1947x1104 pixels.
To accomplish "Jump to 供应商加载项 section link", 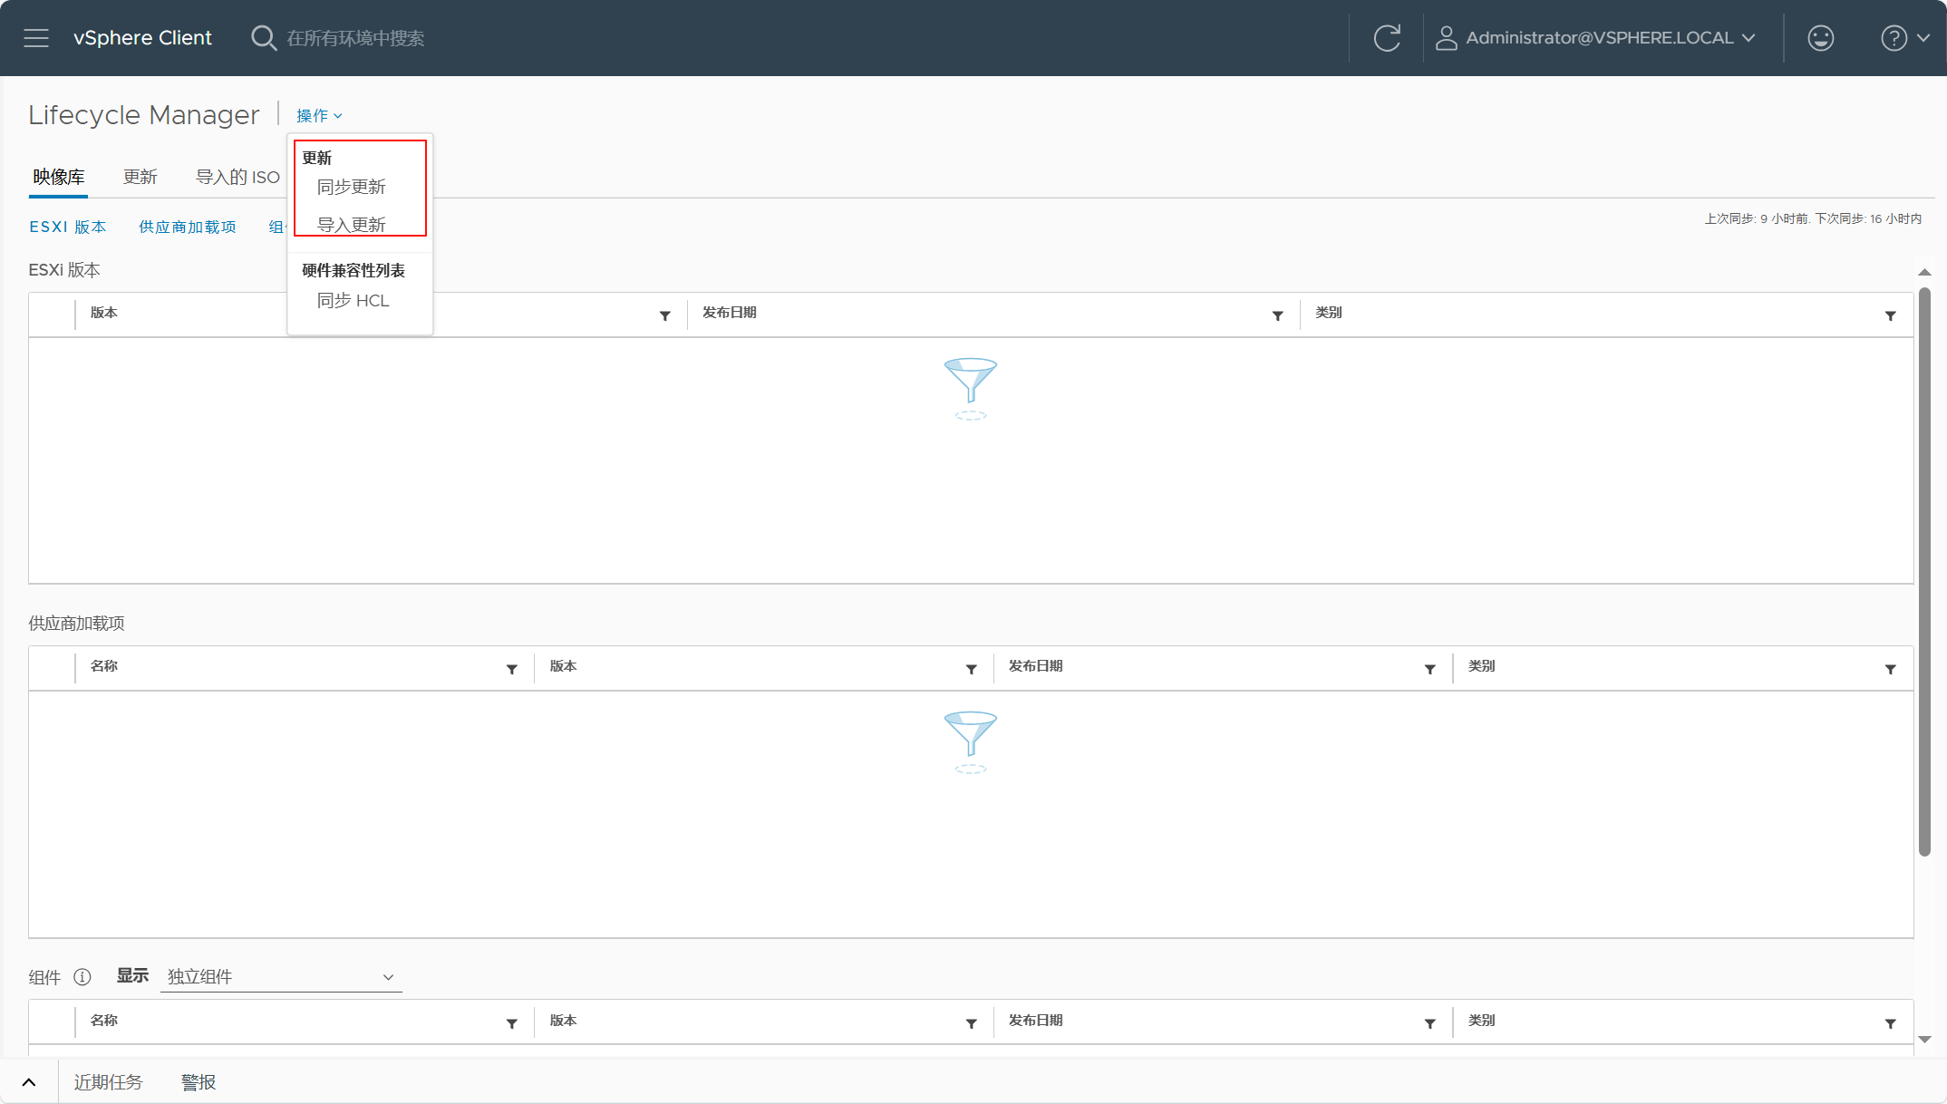I will pyautogui.click(x=188, y=227).
